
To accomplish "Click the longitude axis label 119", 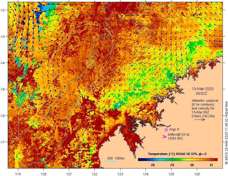I will [x=18, y=174].
